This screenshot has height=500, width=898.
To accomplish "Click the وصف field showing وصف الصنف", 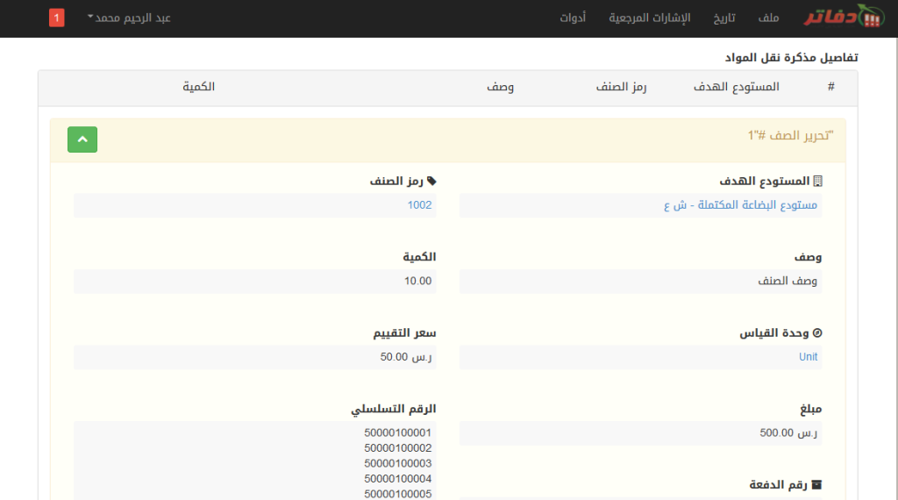I will [x=640, y=282].
